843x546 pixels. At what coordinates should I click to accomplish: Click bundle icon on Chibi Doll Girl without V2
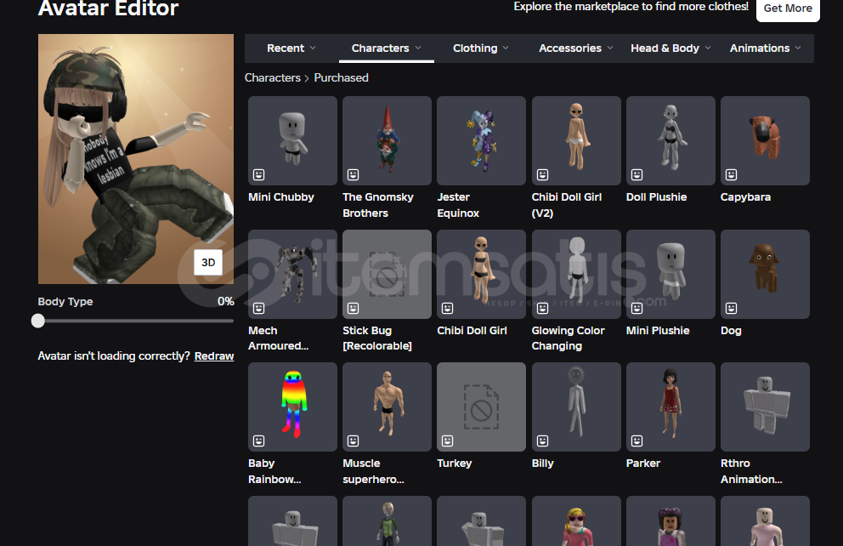tap(447, 308)
